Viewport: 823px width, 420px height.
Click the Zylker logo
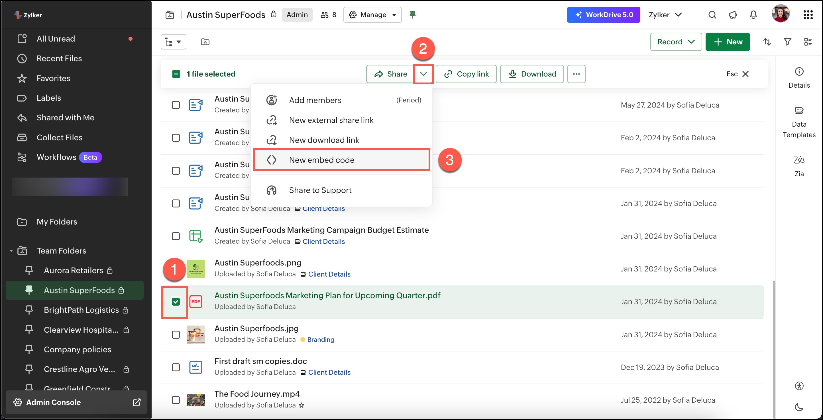(x=28, y=15)
